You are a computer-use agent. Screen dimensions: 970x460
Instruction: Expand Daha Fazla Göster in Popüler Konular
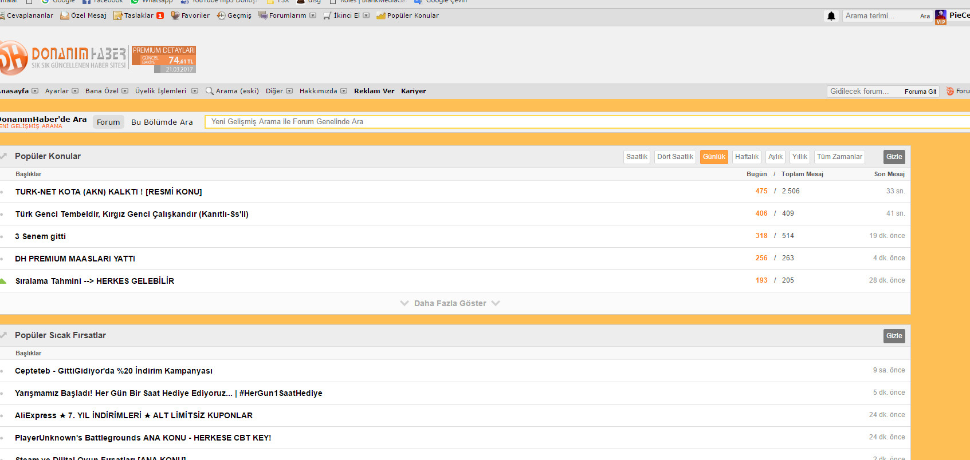pyautogui.click(x=450, y=303)
